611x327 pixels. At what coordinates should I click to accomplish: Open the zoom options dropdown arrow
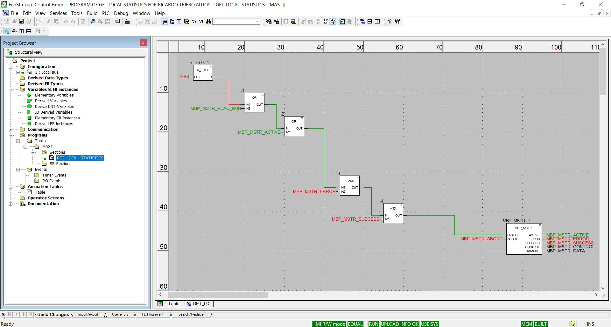pyautogui.click(x=44, y=31)
